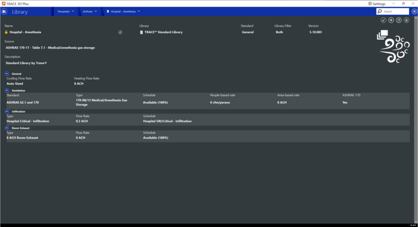Collapse the General section
418x227 pixels.
[7, 74]
